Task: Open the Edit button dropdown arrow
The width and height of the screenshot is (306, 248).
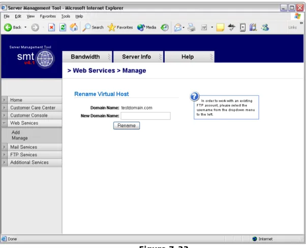Action: [212, 27]
